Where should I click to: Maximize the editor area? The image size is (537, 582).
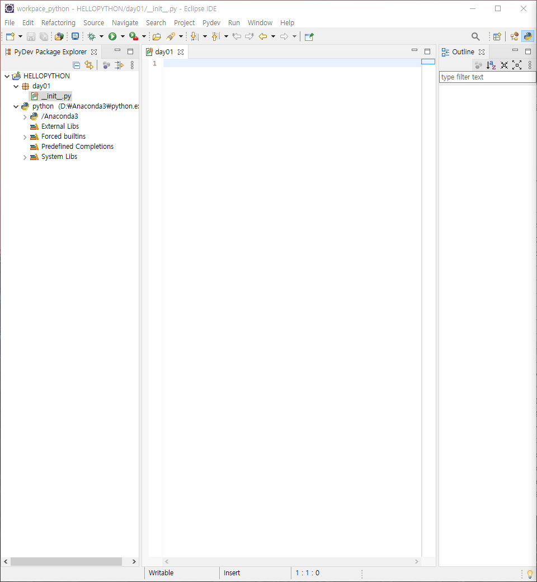[427, 51]
